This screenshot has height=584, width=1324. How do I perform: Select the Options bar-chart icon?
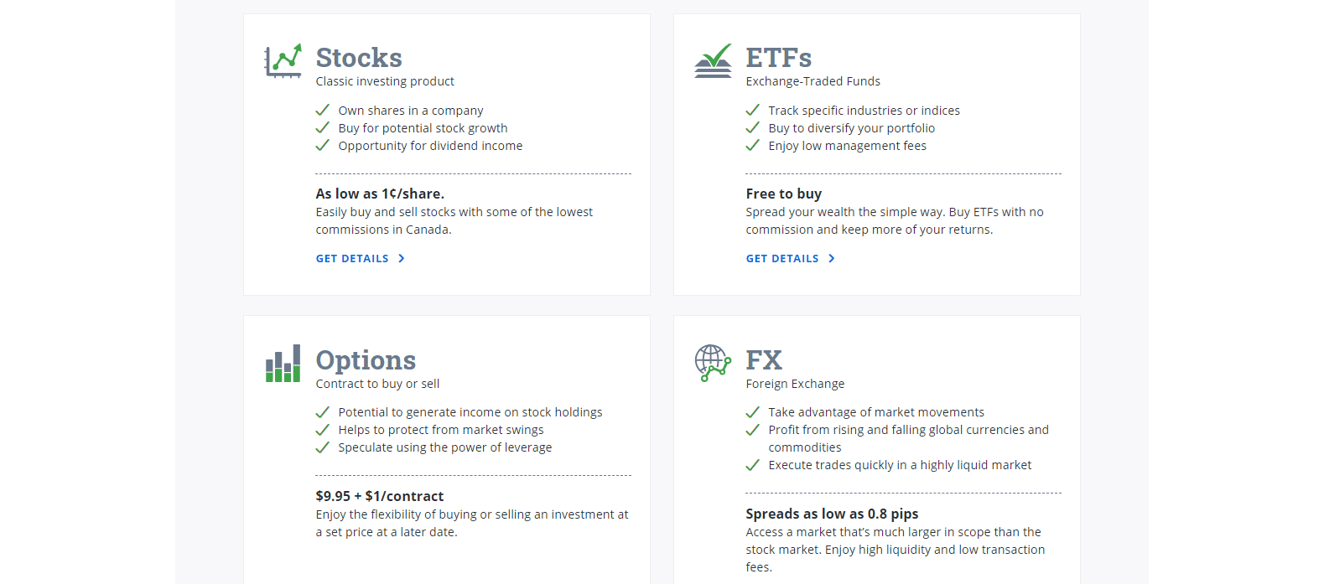(x=283, y=362)
